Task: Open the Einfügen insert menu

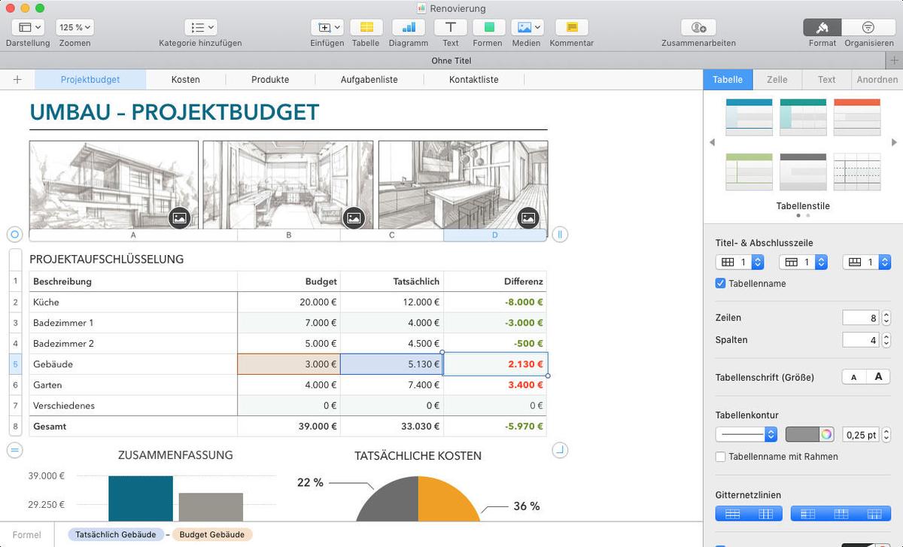Action: (x=327, y=27)
